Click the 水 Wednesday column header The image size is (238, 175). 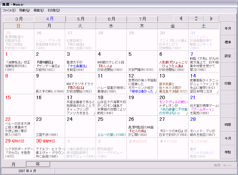(111, 26)
